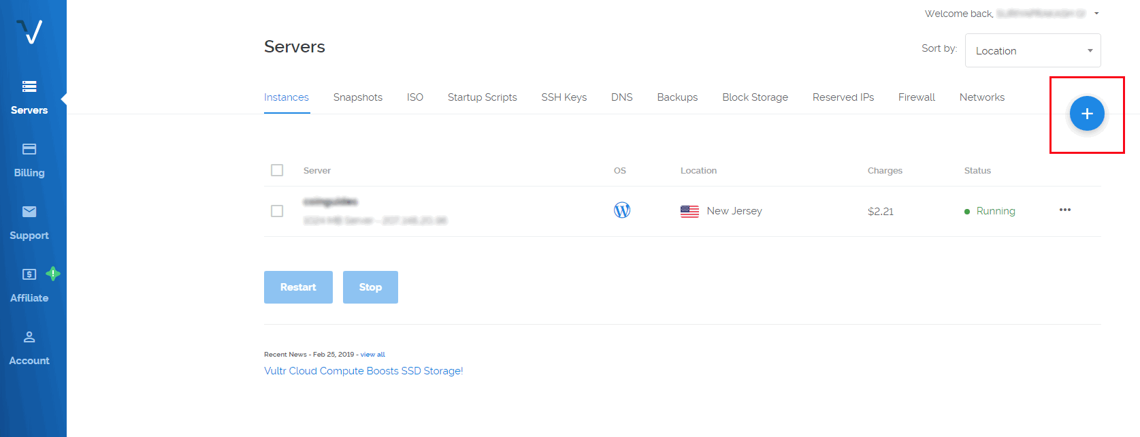Open the Vultr Cloud Compute news link
The height and width of the screenshot is (437, 1140).
point(363,371)
